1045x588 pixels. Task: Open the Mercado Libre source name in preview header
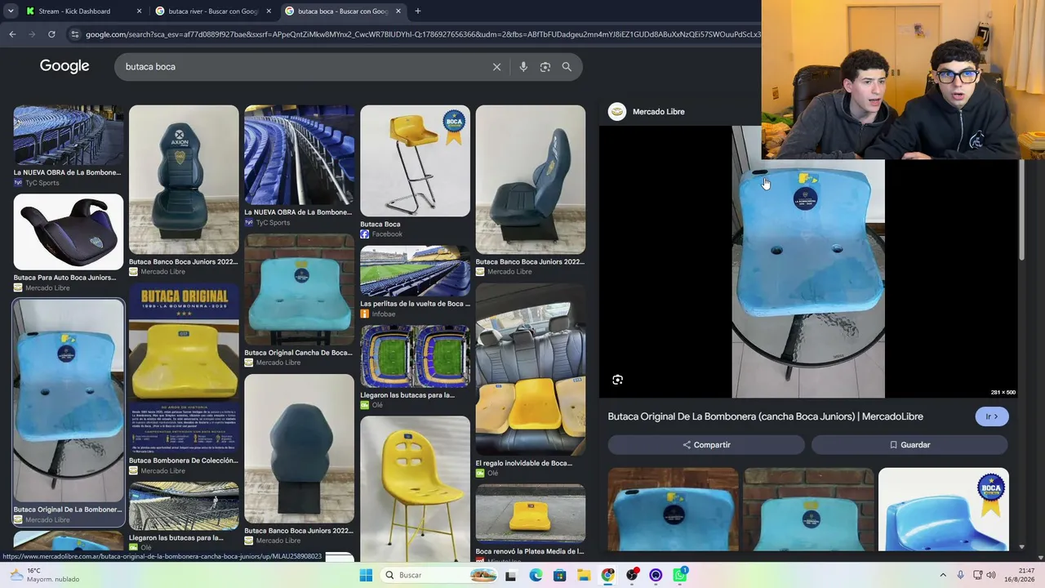[659, 112]
